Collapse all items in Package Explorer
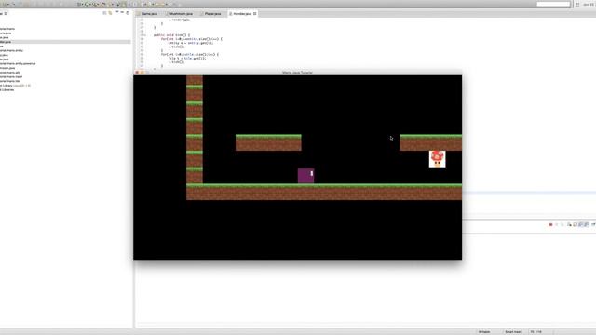 point(104,13)
